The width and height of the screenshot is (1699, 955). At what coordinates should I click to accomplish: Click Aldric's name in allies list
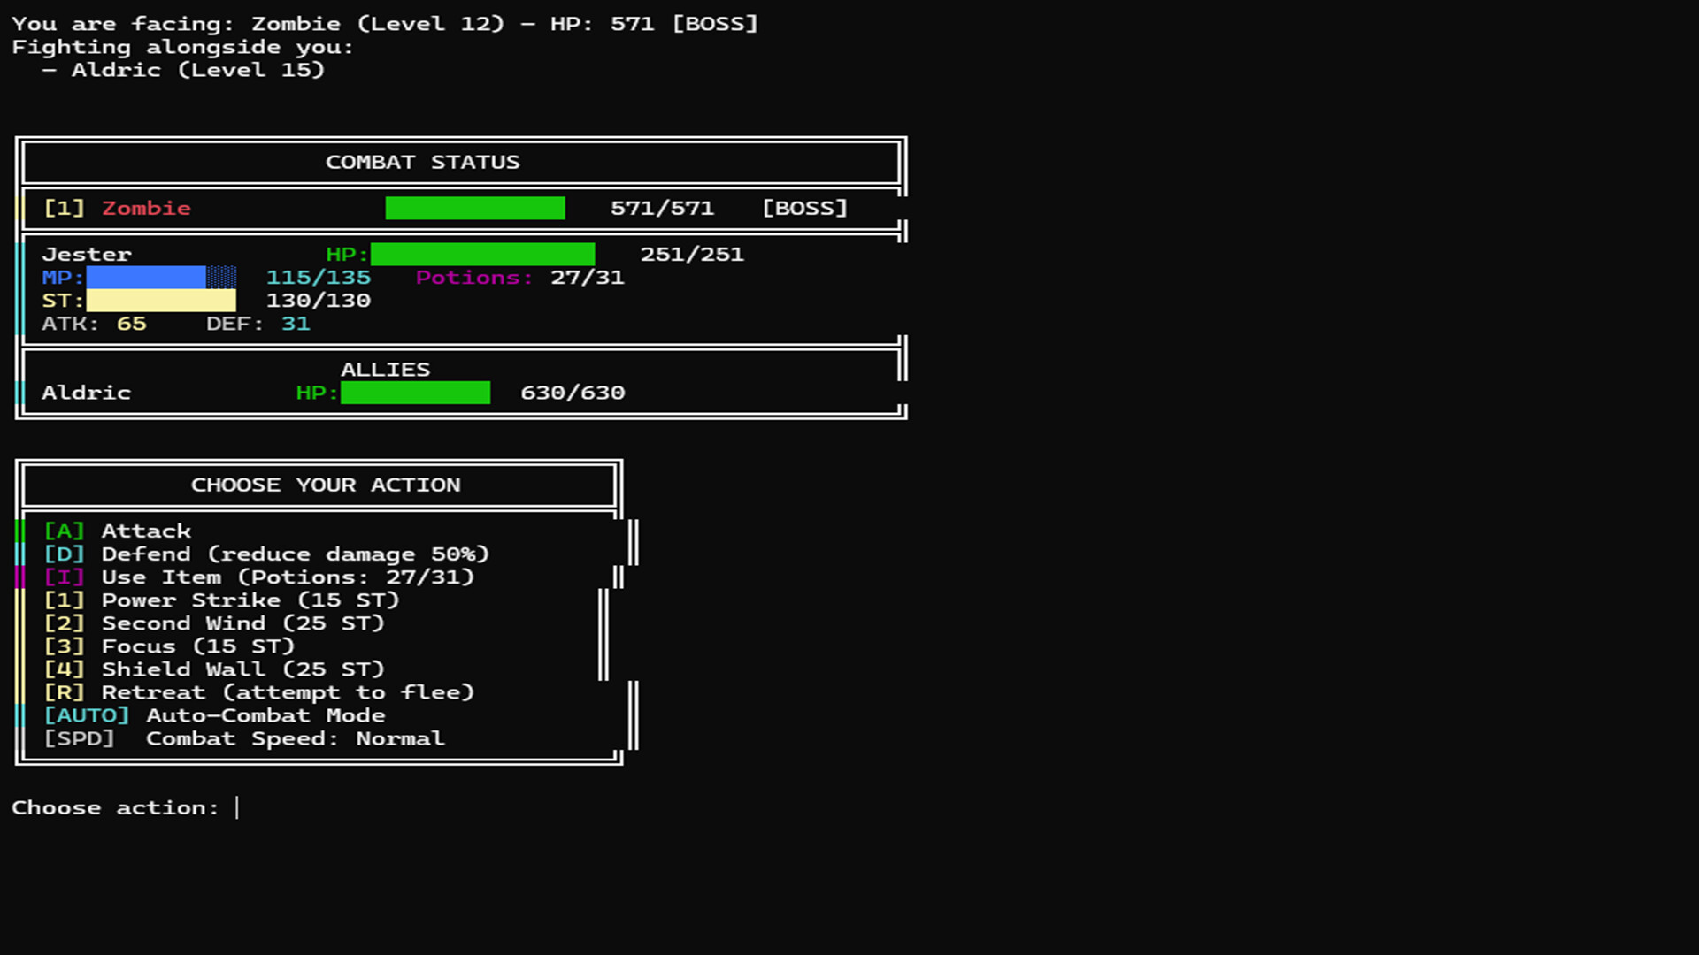click(x=86, y=393)
